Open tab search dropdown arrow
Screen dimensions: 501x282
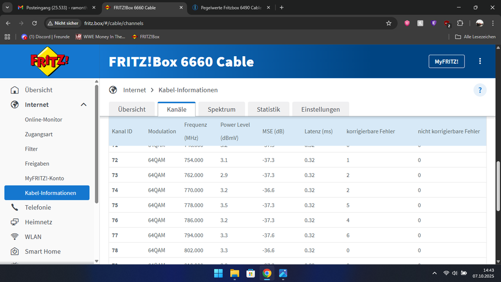[7, 8]
